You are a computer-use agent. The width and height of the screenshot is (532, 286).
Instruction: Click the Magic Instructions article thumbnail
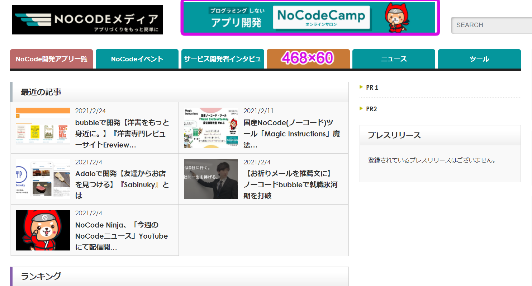211,128
